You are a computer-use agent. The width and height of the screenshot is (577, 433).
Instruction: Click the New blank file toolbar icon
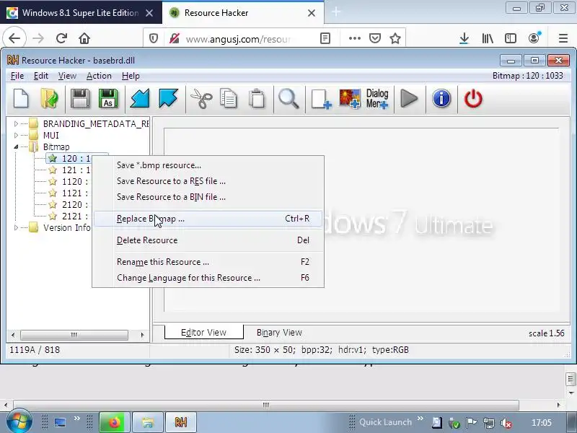pyautogui.click(x=22, y=99)
